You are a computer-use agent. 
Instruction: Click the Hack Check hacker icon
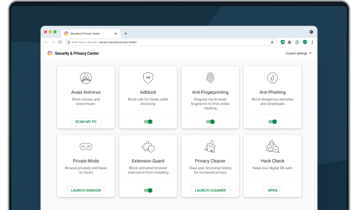272,146
